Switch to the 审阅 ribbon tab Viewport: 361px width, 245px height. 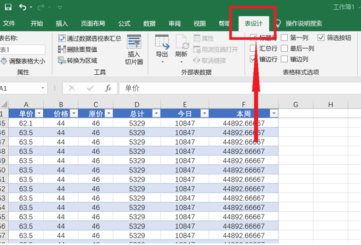[174, 23]
